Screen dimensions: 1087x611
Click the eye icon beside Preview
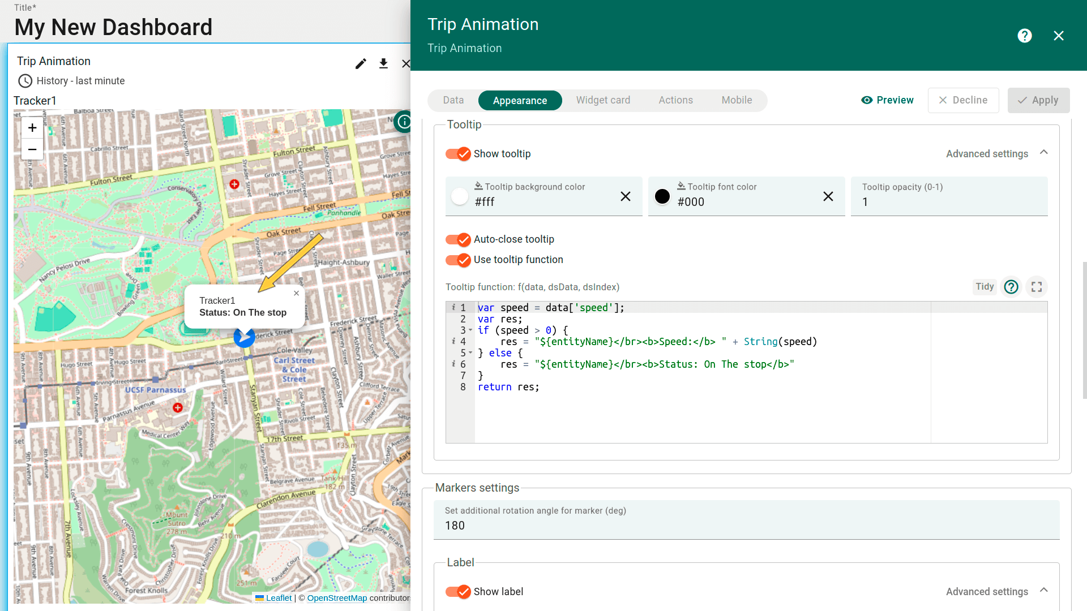(x=866, y=100)
